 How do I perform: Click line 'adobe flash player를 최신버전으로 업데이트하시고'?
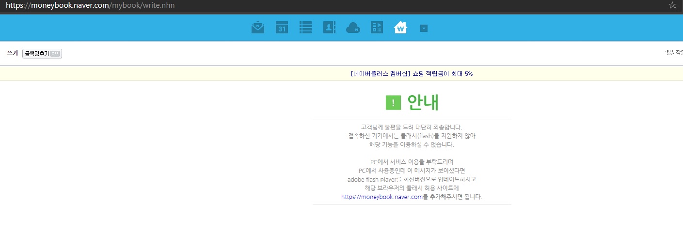[412, 179]
